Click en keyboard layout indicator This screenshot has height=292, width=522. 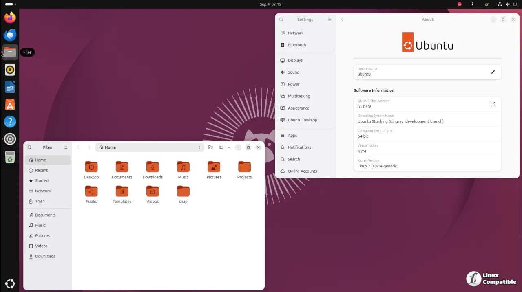click(x=487, y=4)
